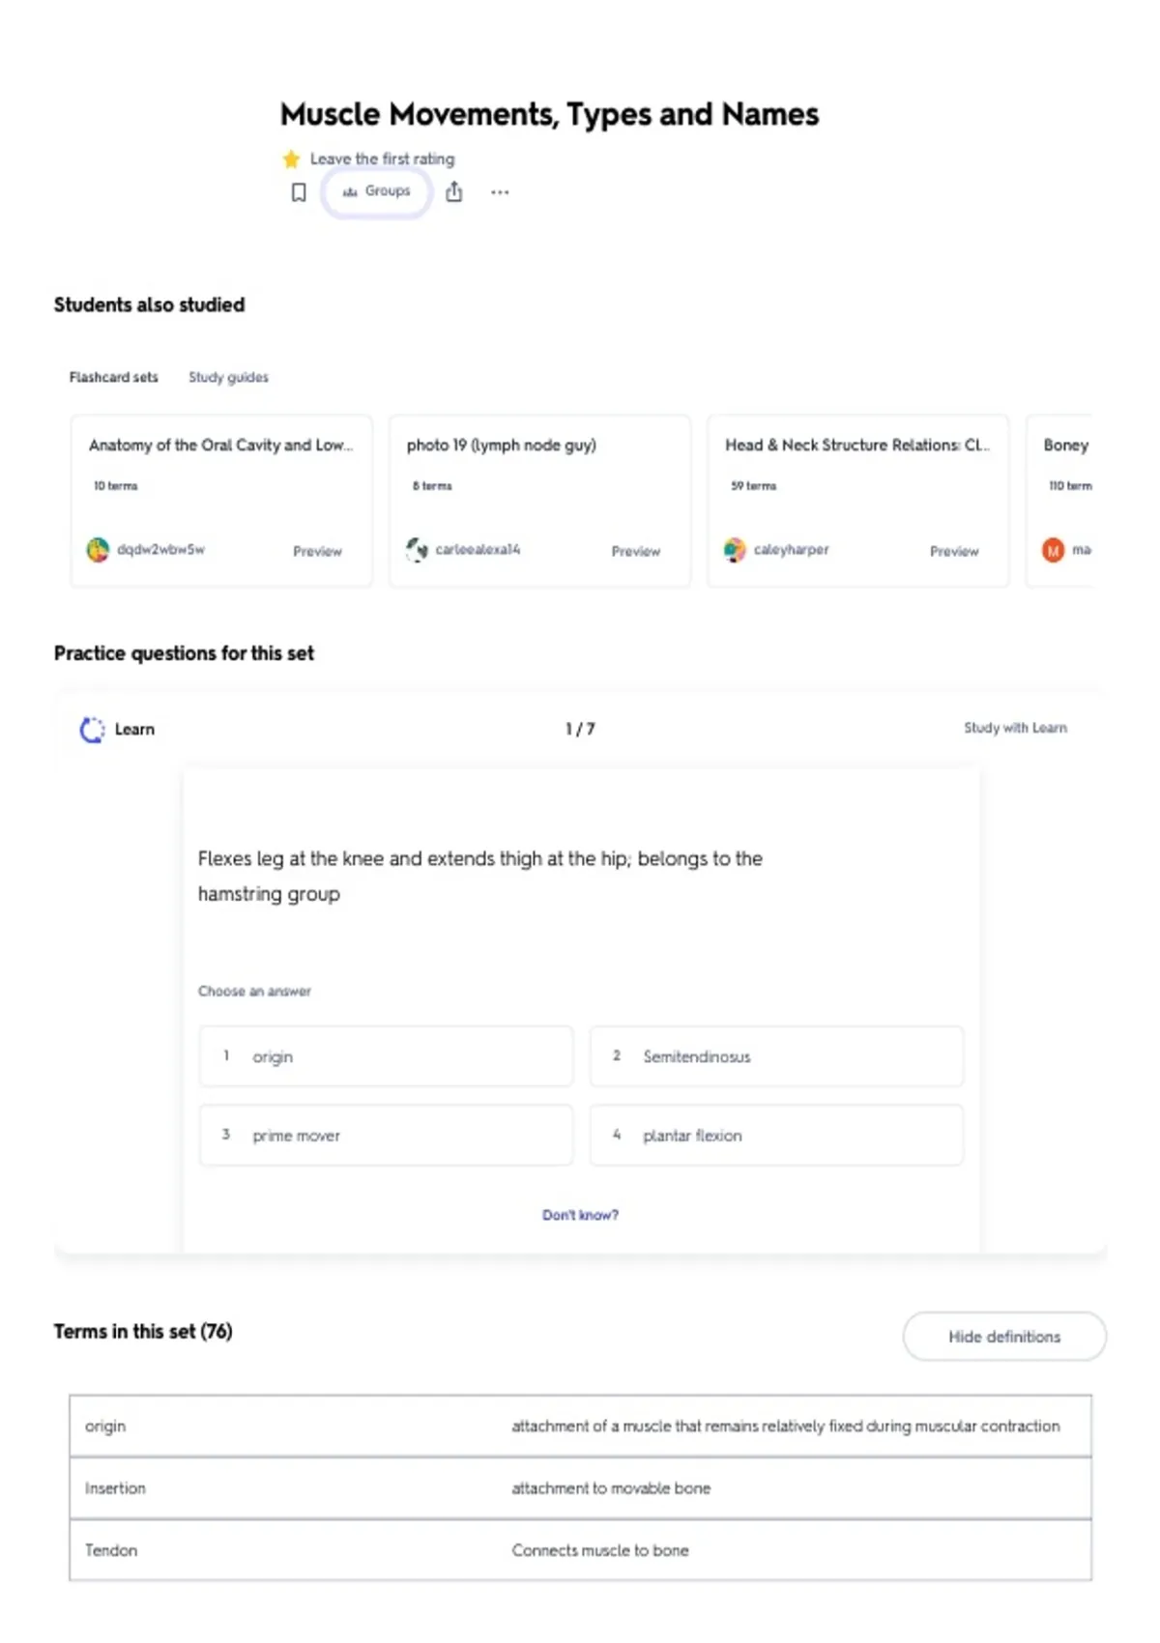Choose answer plantar flexion
This screenshot has height=1643, width=1160.
tap(776, 1135)
